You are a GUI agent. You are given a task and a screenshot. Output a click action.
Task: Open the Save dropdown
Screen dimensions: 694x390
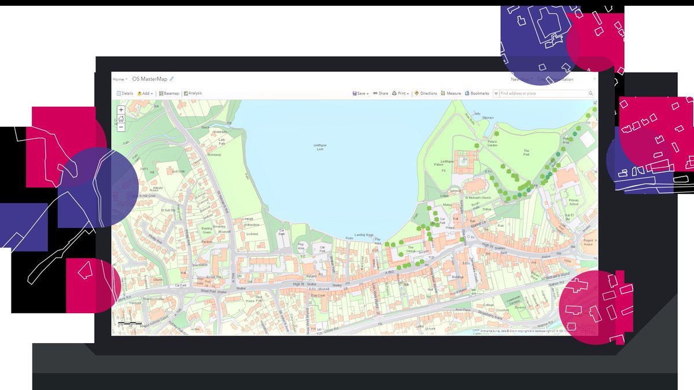tap(360, 93)
